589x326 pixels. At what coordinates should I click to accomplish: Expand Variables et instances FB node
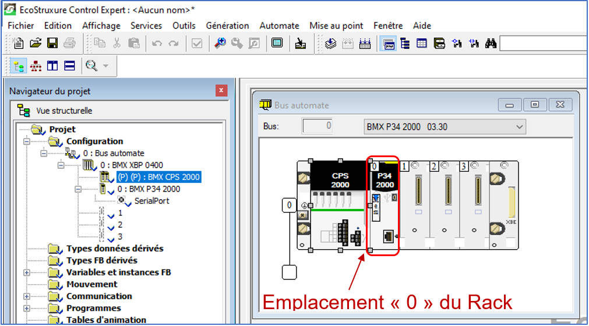click(x=27, y=272)
